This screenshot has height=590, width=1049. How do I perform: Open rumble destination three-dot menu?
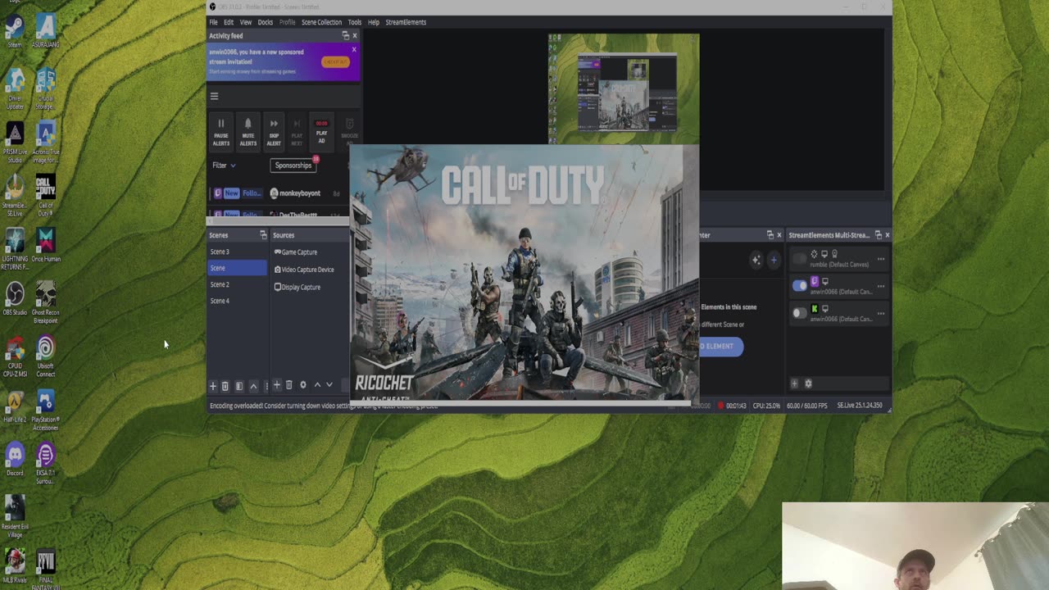tap(881, 259)
